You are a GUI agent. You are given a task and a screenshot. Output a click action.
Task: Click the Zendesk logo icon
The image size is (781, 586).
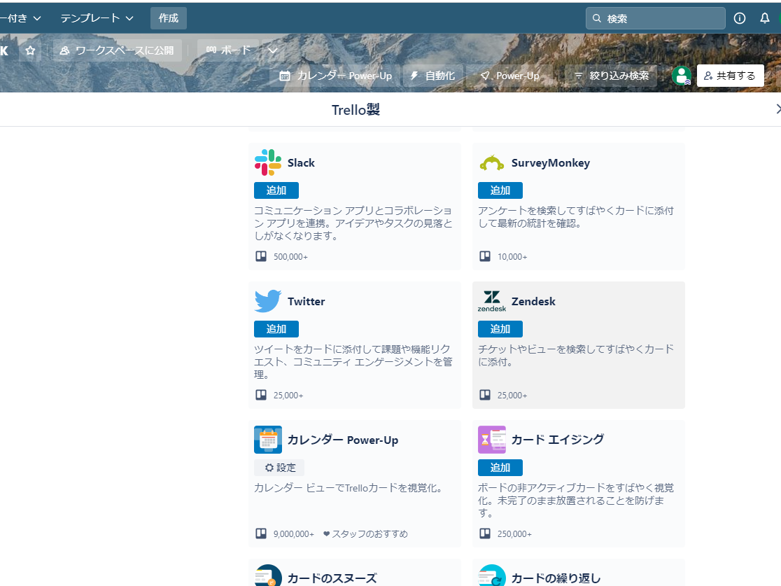[x=491, y=301]
